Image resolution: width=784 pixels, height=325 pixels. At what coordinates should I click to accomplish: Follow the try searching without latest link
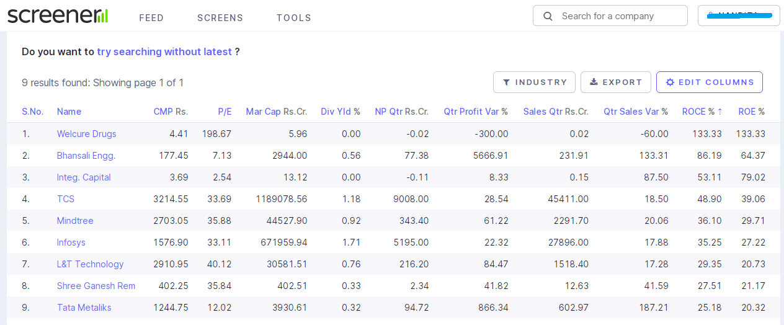pos(164,51)
